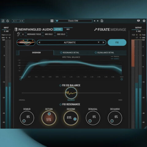Toggle the delta listen option
This screenshot has width=147, height=147.
coord(23,34)
